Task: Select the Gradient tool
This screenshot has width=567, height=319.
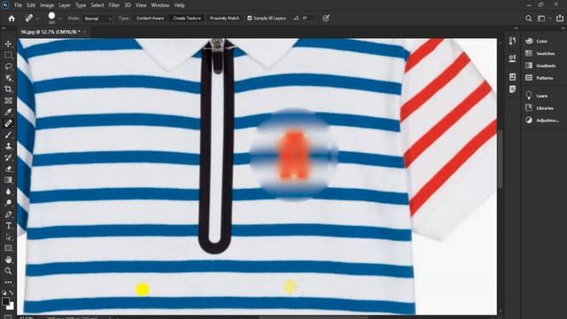Action: pos(8,180)
